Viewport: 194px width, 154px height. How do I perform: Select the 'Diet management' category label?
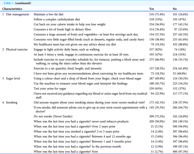point(17,14)
